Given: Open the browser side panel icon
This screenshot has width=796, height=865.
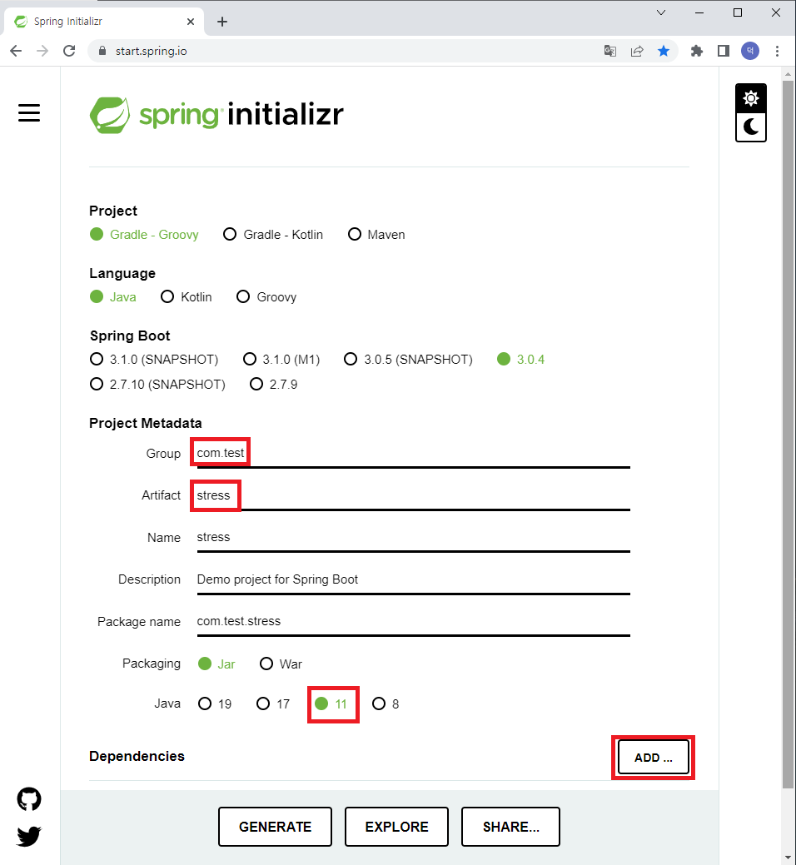Looking at the screenshot, I should point(724,51).
